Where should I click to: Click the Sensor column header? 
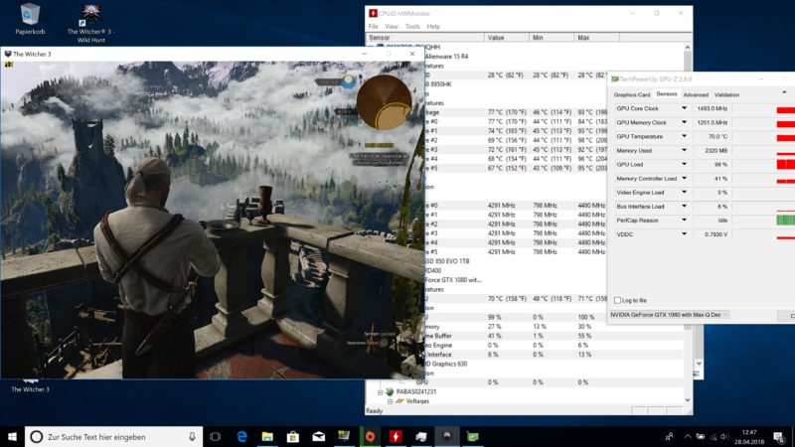click(425, 38)
